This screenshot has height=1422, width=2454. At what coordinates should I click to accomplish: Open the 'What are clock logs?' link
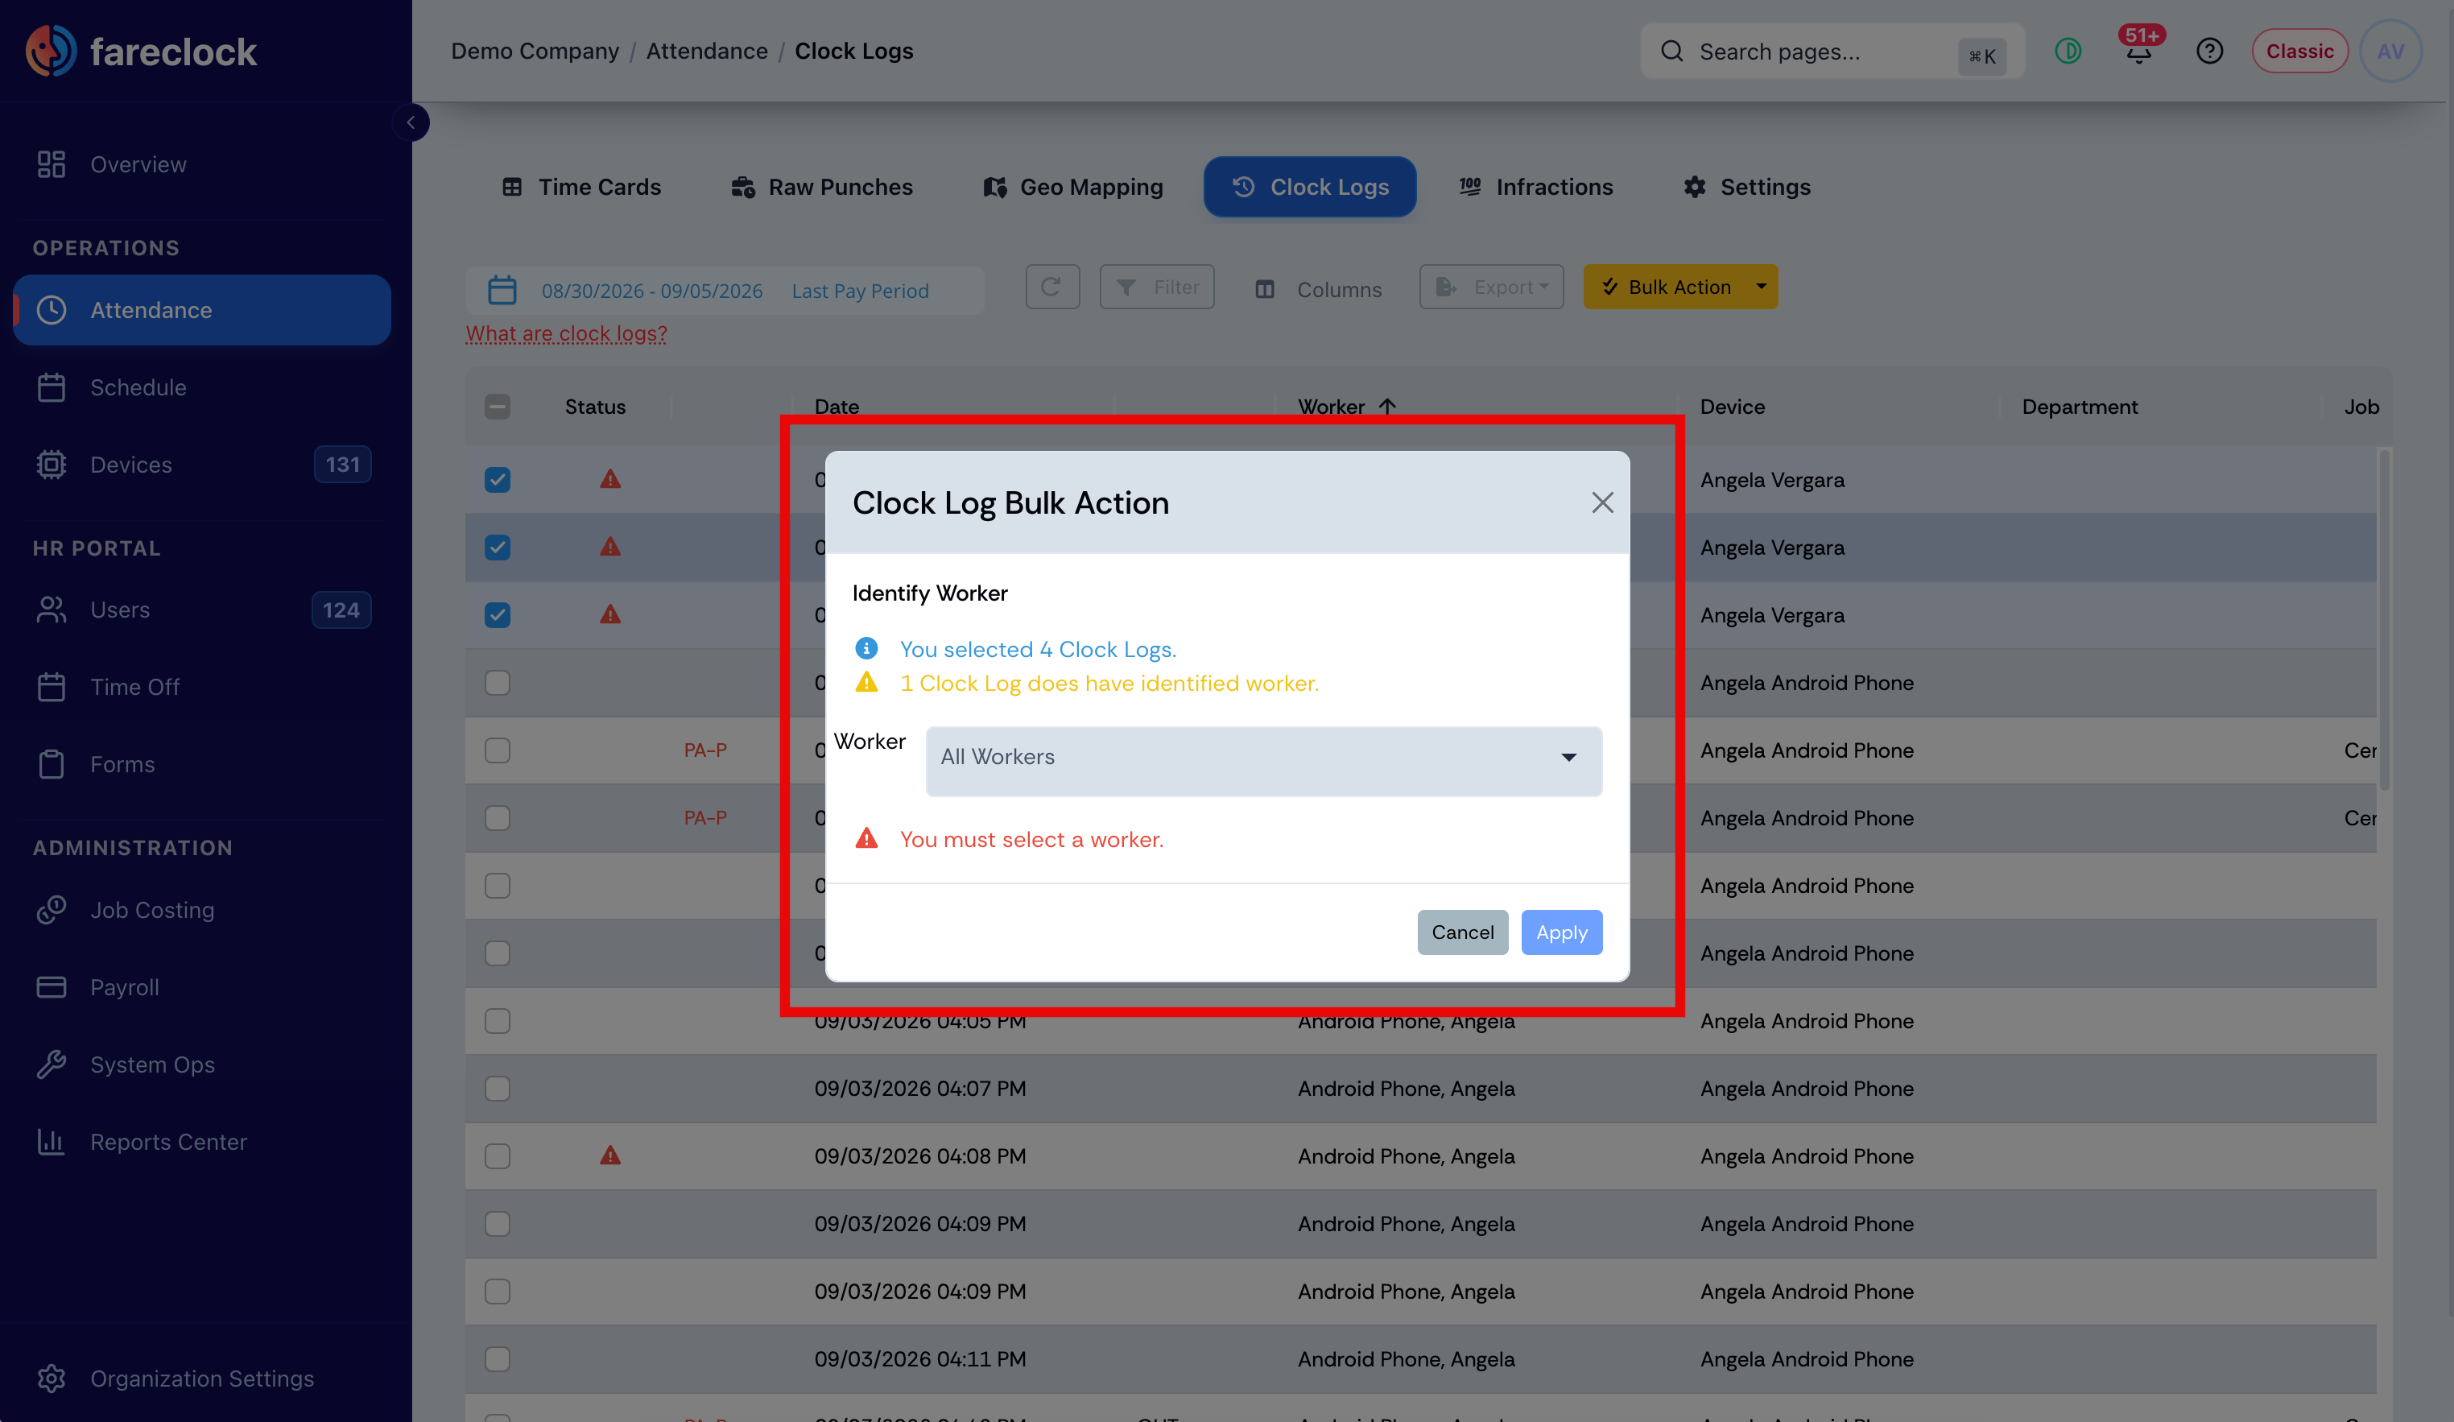[x=566, y=333]
